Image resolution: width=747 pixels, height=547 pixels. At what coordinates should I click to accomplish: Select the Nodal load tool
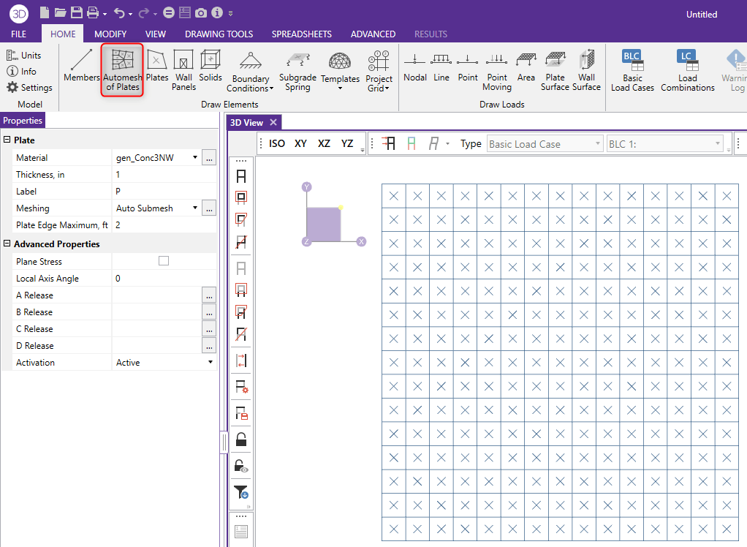pos(414,67)
